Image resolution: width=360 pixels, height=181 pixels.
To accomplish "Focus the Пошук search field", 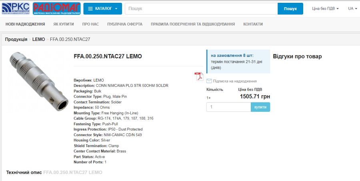I will click(201, 8).
